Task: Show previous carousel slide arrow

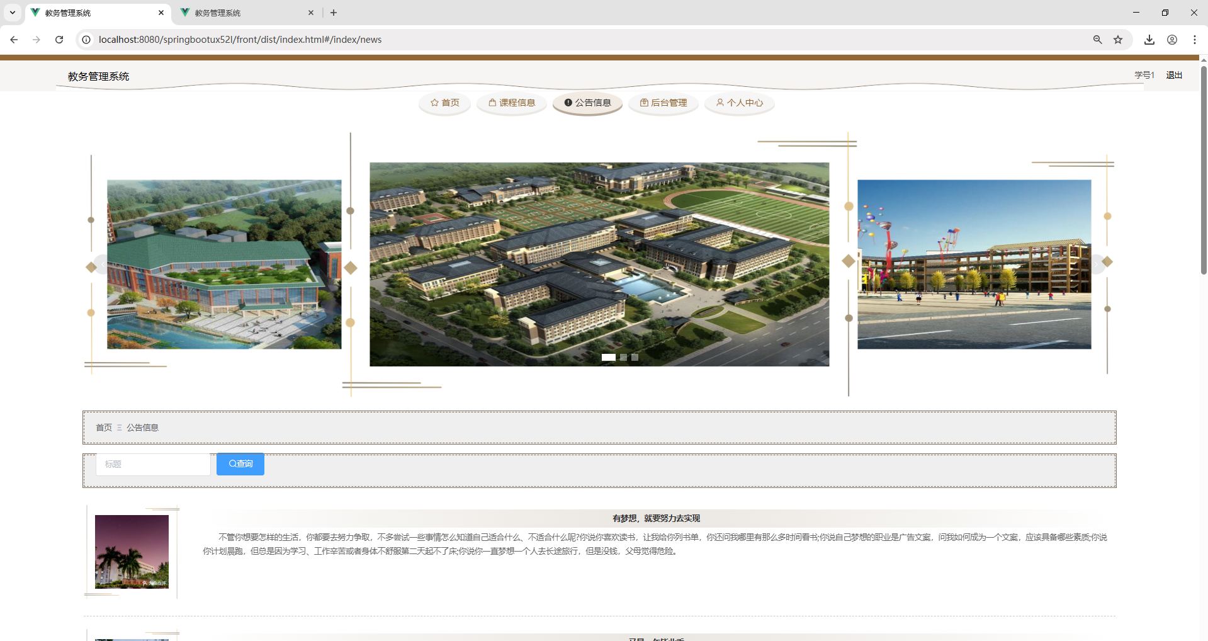Action: point(103,264)
